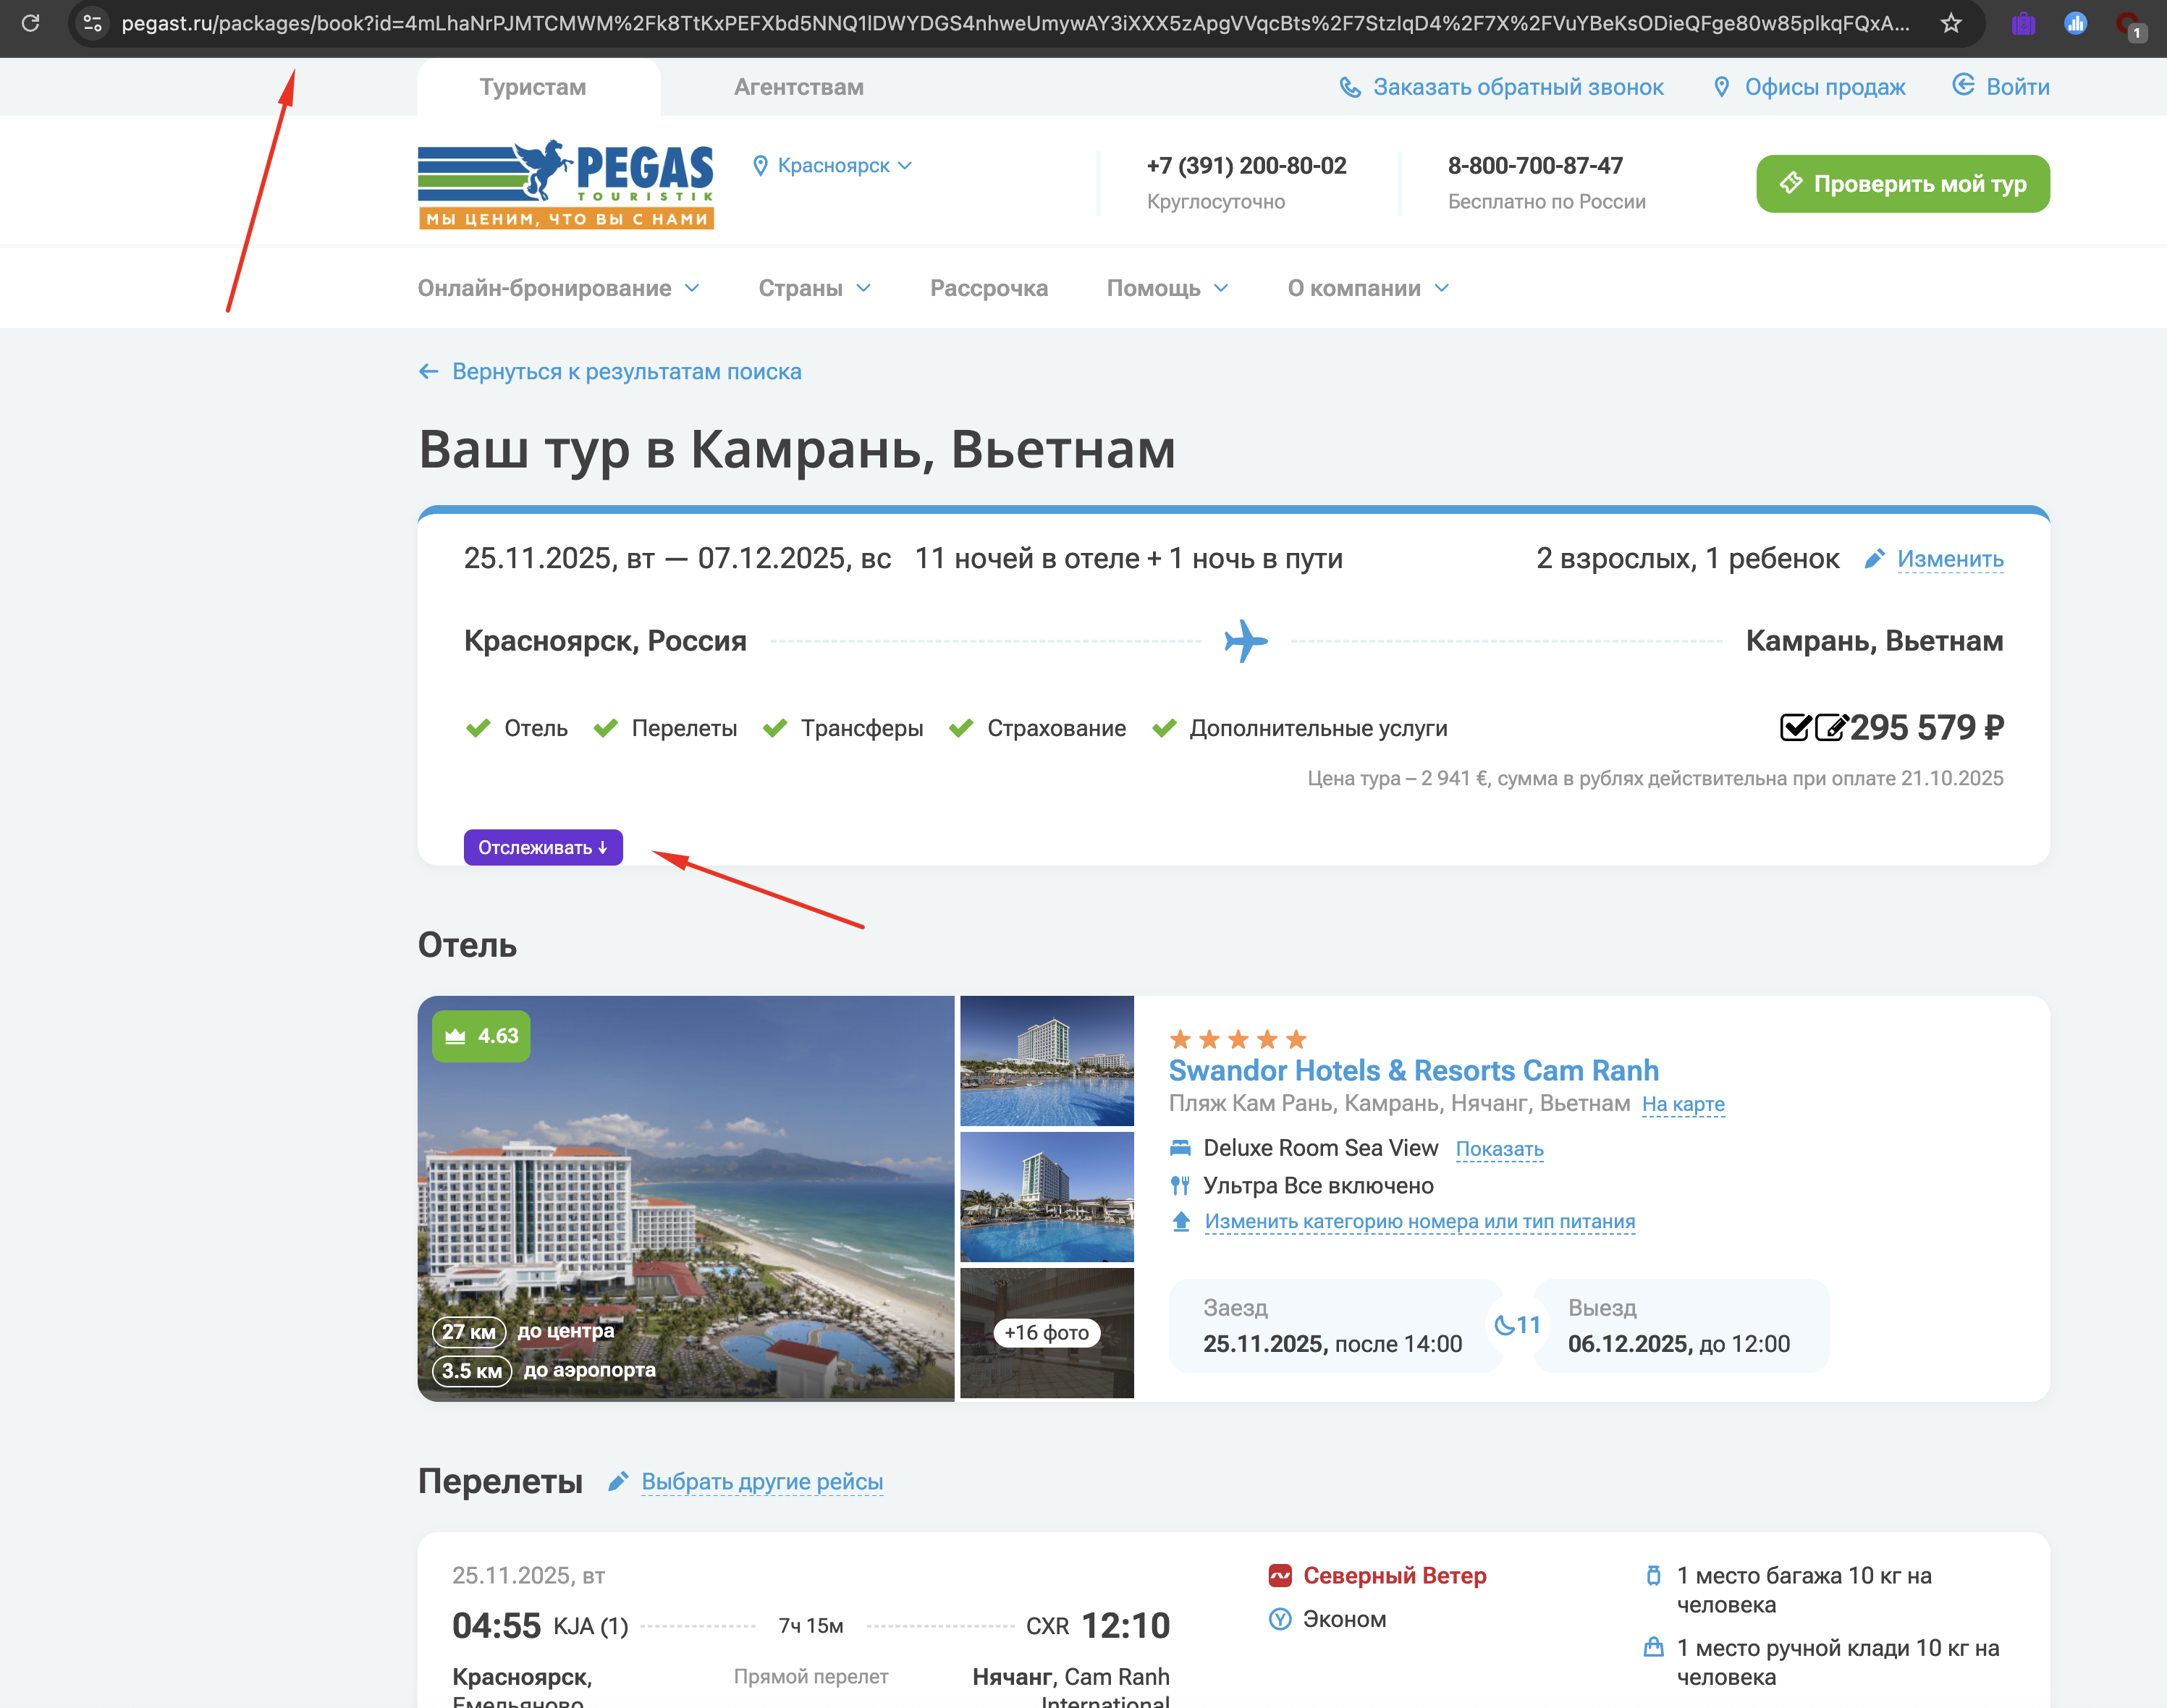Click the purple suitcase extension icon
Viewport: 2167px width, 1708px height.
pos(2023,23)
